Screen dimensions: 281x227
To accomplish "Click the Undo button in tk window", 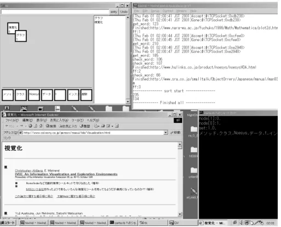I will 124,12.
